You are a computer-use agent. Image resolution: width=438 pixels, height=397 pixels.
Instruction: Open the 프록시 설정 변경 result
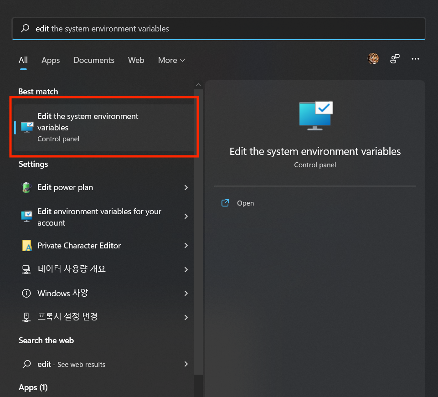(x=104, y=317)
